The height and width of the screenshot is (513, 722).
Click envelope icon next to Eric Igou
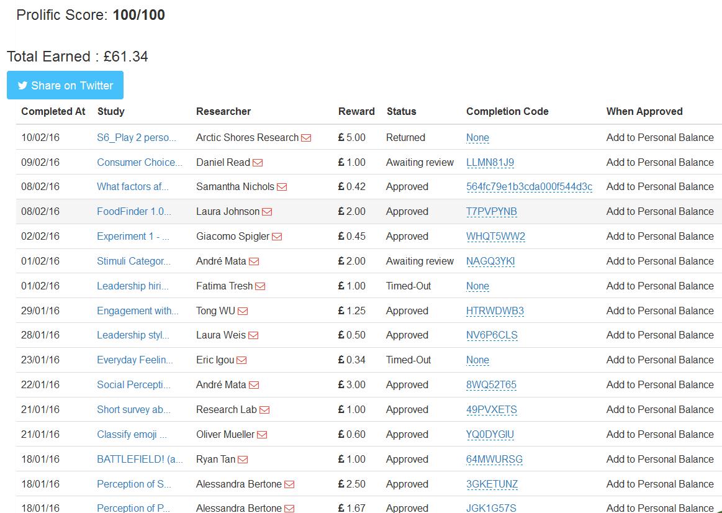click(x=241, y=360)
